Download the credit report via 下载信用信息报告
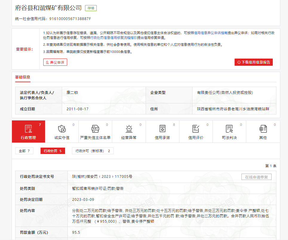 point(253,62)
